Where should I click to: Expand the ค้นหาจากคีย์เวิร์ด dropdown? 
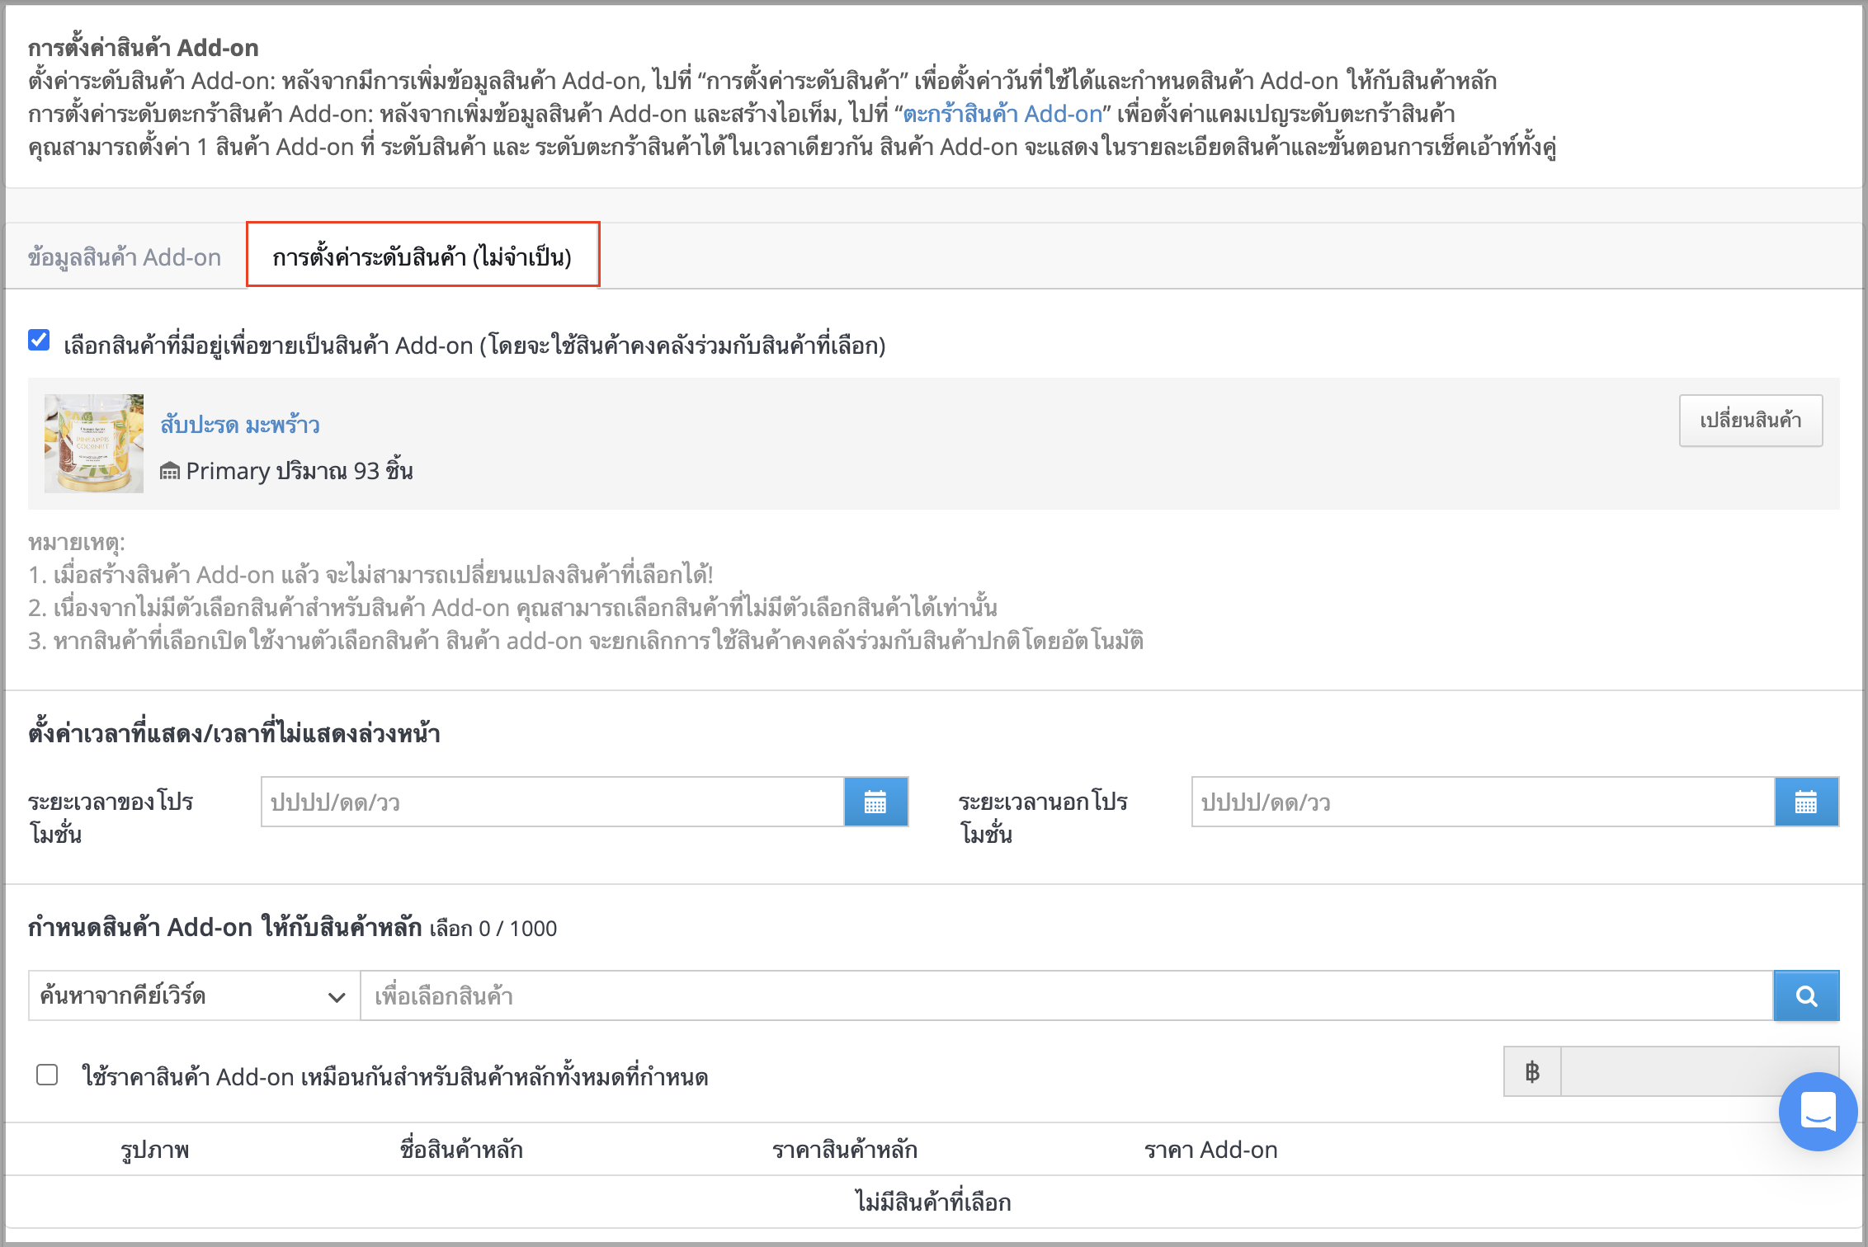(x=194, y=995)
